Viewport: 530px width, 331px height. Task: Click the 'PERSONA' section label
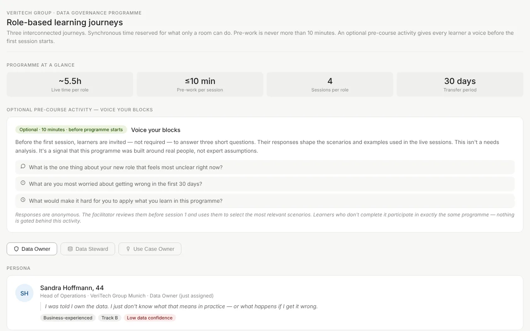click(19, 268)
